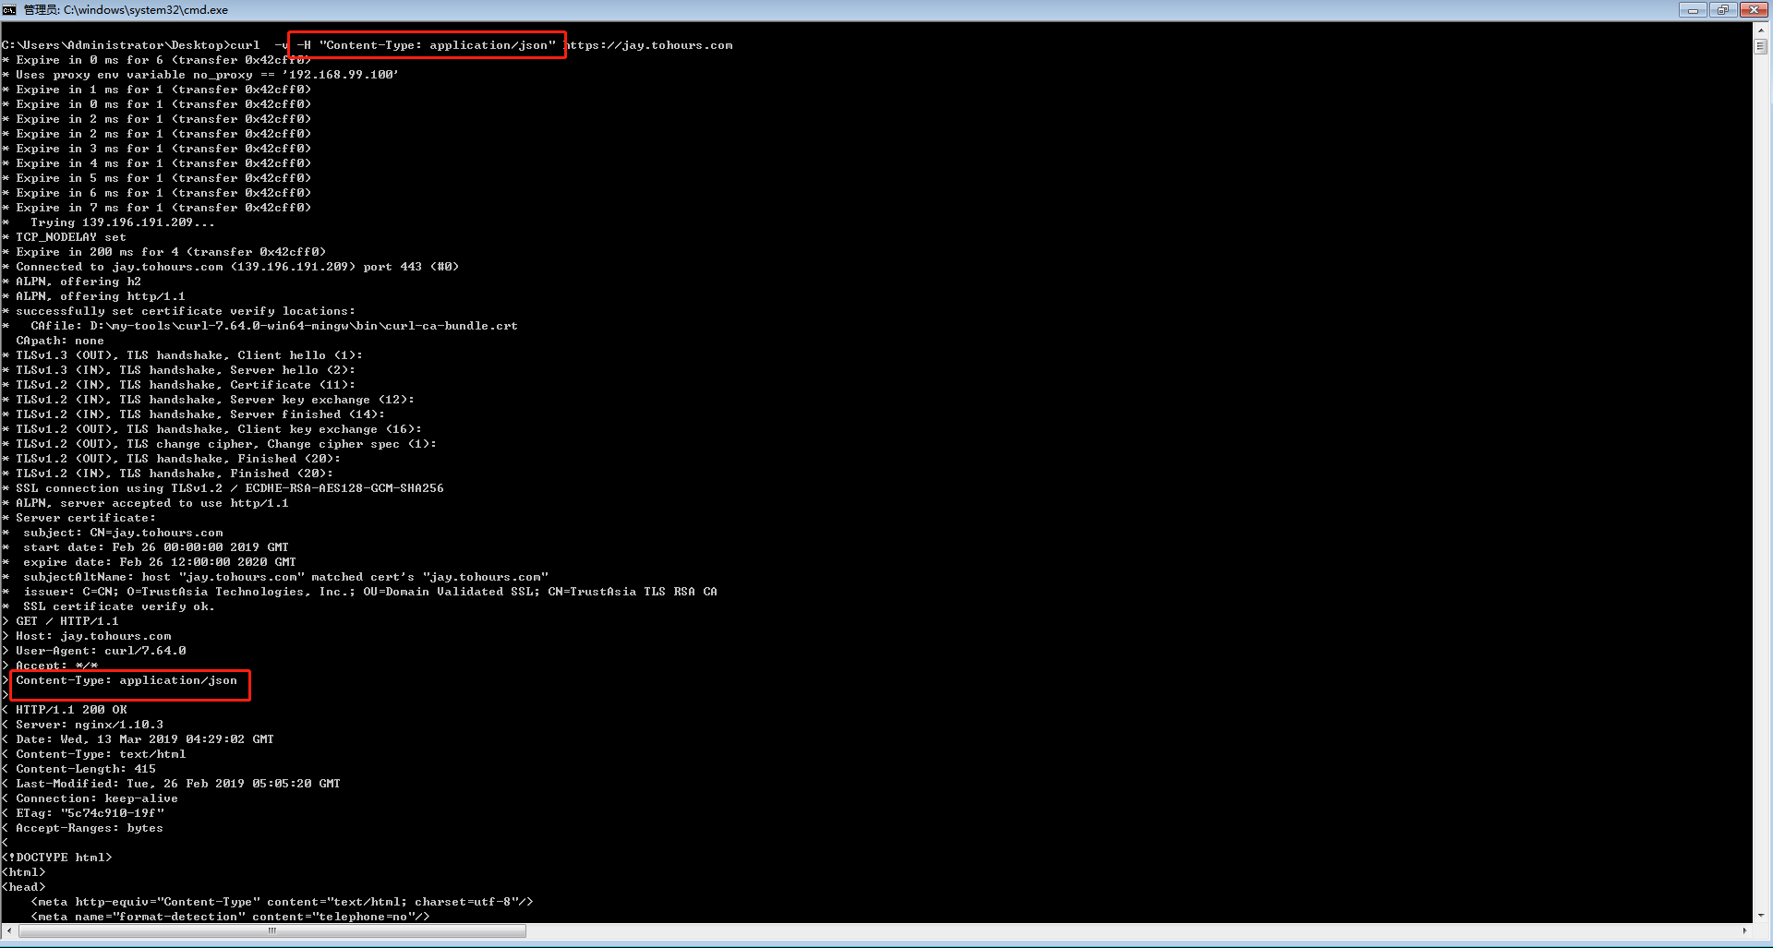Viewport: 1773px width, 948px height.
Task: Click the request header Content-Type: application/json line
Action: click(x=127, y=680)
